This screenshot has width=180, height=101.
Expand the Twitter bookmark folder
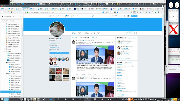[x=4, y=49]
